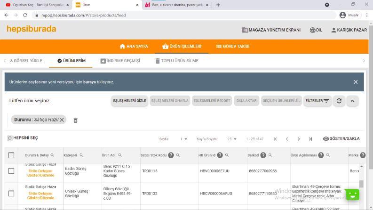Open the İNDİRME GEÇMİŞİ tab
Viewport: 373px width, 210px height.
tap(120, 61)
